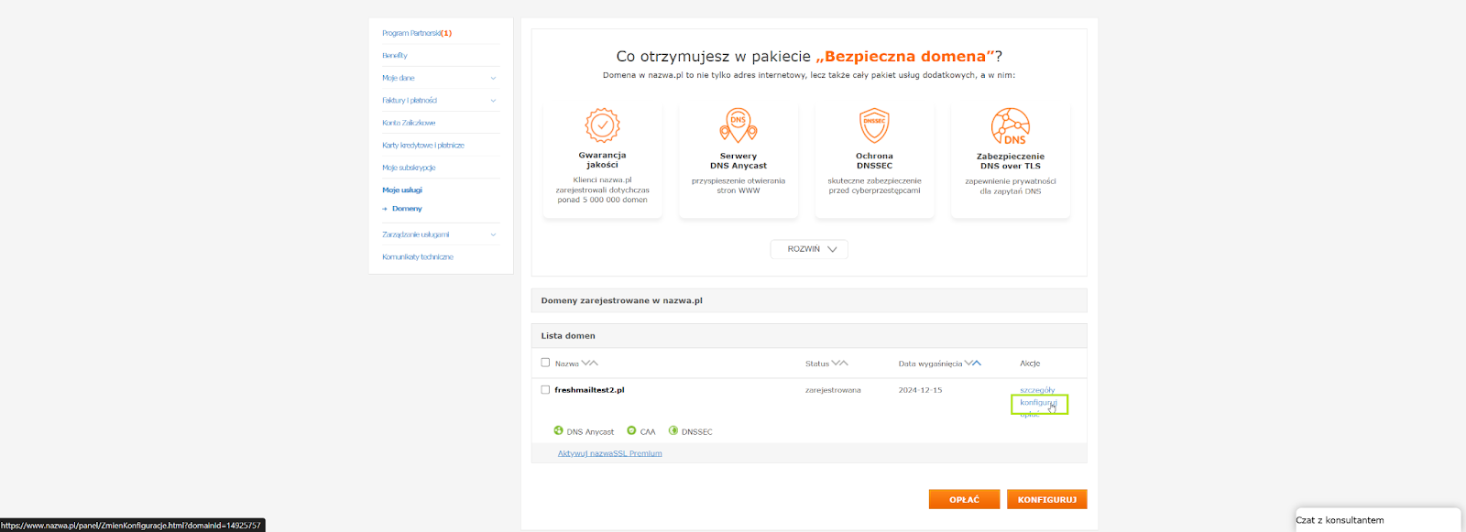Click the green DNS Anycast status icon

coord(559,430)
